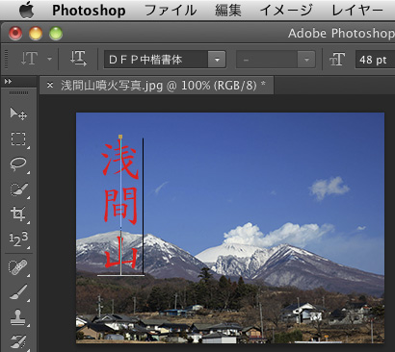This screenshot has height=352, width=395.
Task: Open the Photoshop application menu
Action: [x=89, y=11]
